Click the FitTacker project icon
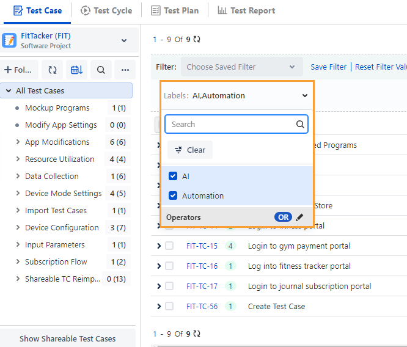The image size is (407, 347). (9, 40)
